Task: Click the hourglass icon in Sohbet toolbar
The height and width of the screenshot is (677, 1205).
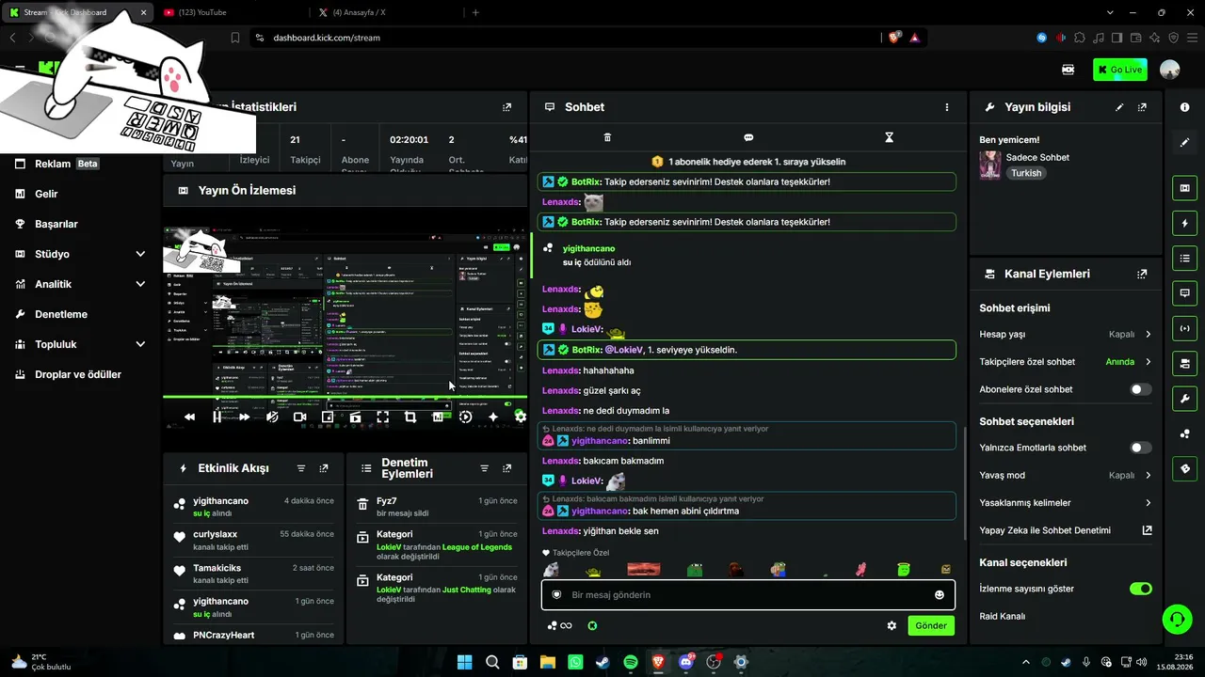Action: [889, 137]
